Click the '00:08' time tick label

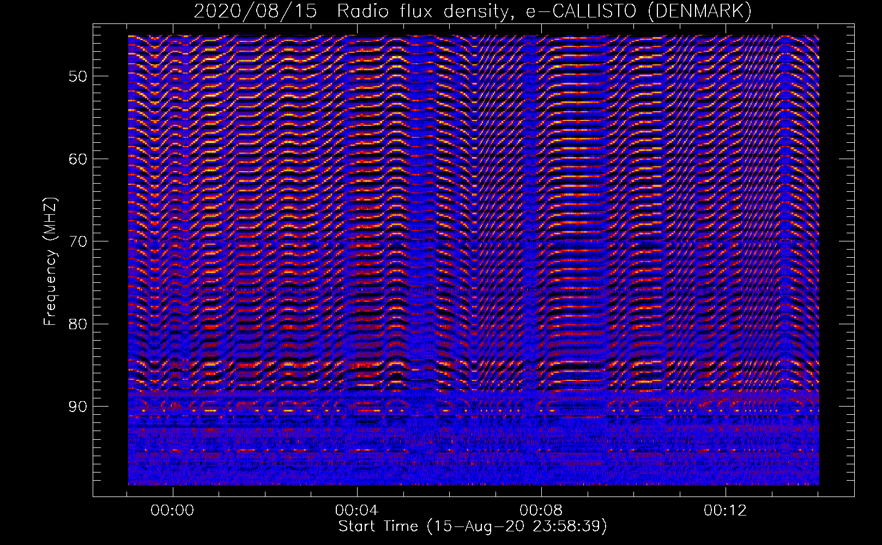pyautogui.click(x=541, y=511)
